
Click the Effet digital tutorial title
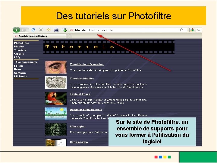pos(77,126)
